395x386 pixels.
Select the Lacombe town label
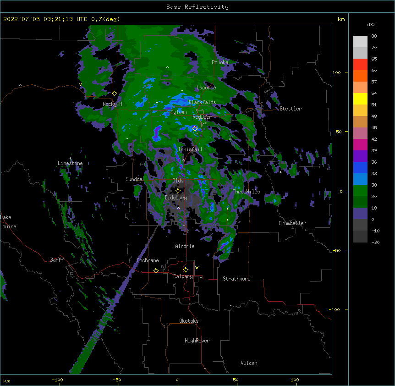click(206, 88)
